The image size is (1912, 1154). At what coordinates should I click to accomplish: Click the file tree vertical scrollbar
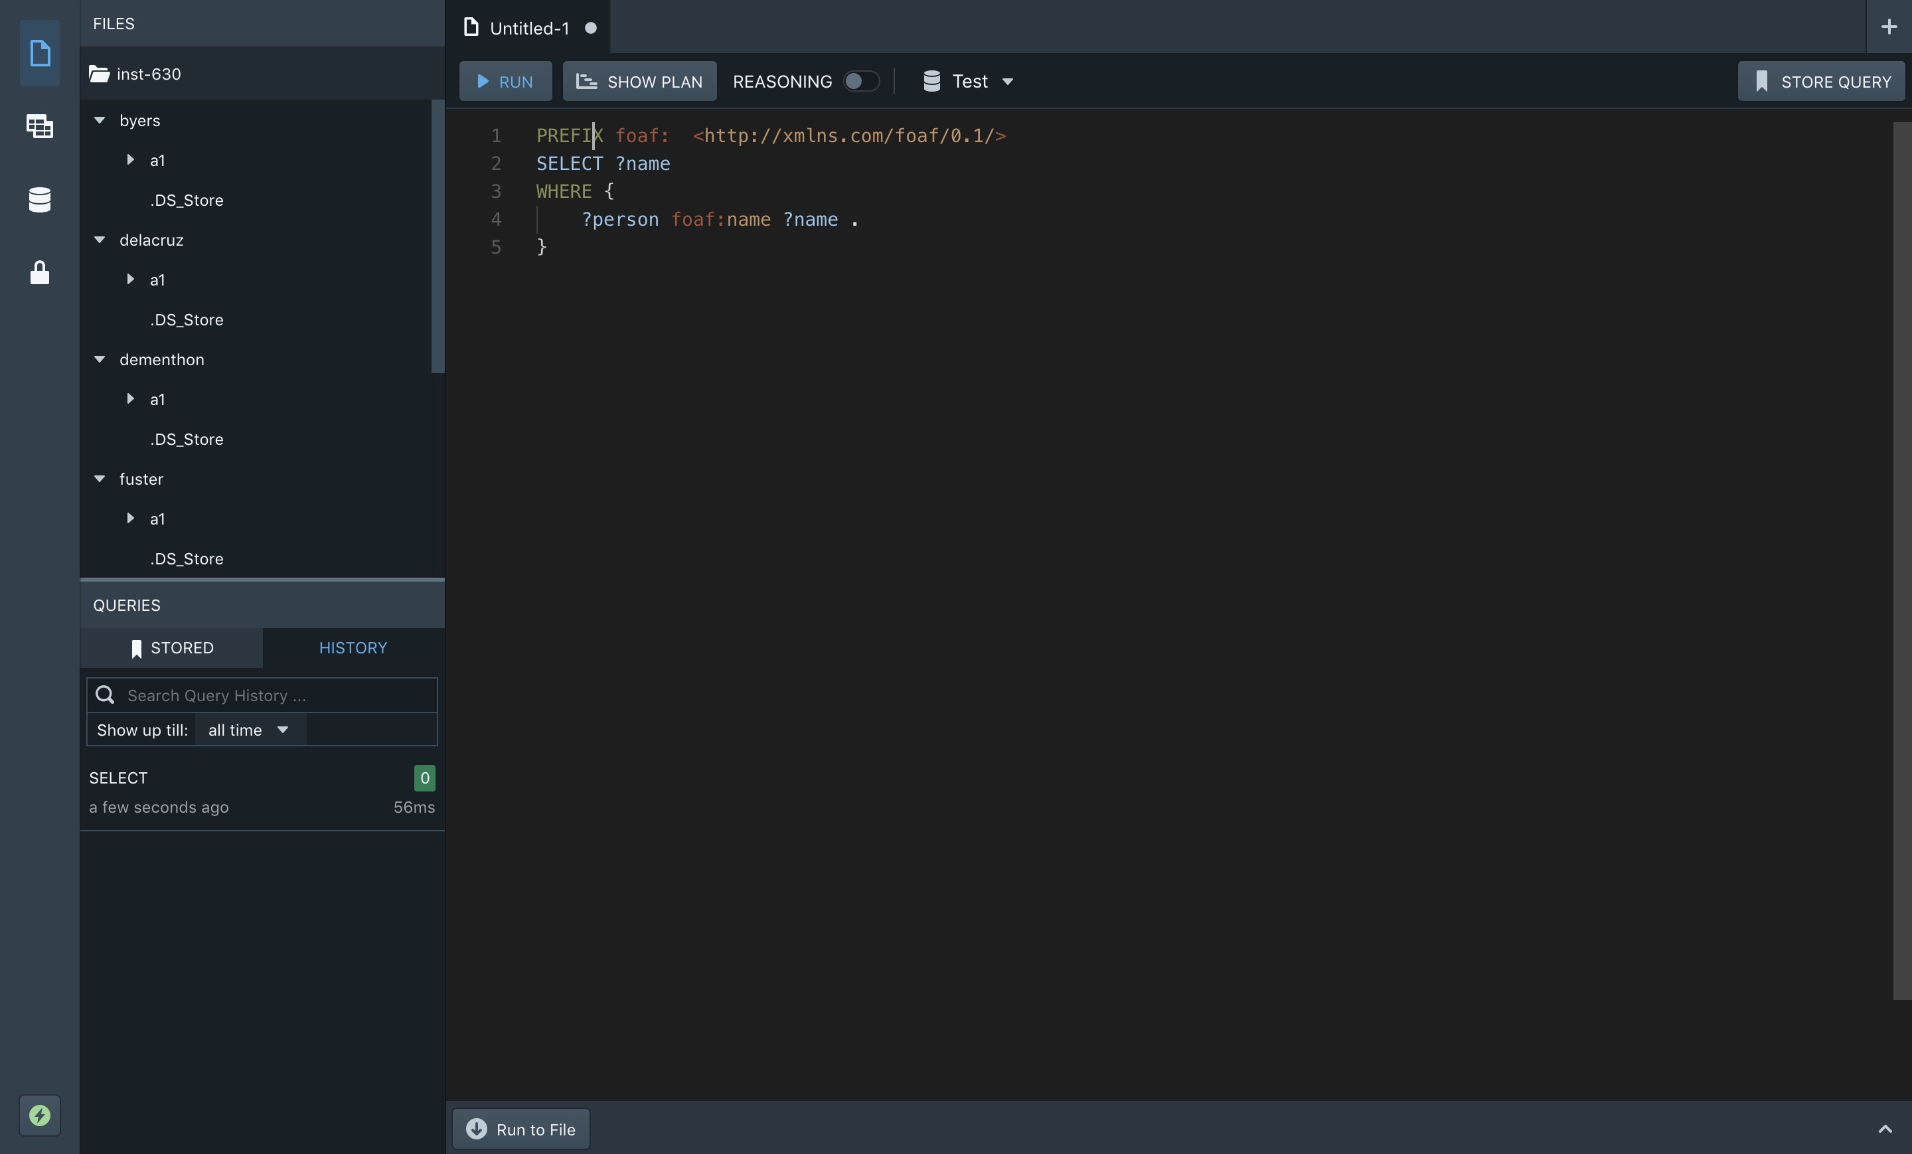tap(438, 236)
